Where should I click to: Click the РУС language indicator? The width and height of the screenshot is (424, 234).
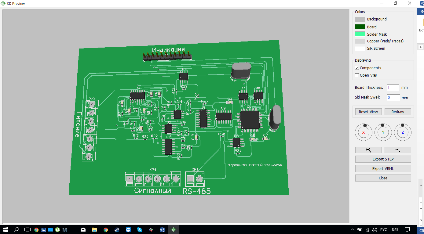[383, 230]
